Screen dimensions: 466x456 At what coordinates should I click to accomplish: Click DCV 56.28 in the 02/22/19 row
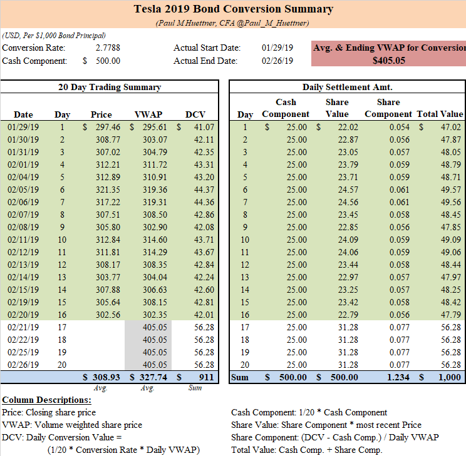[x=204, y=340]
